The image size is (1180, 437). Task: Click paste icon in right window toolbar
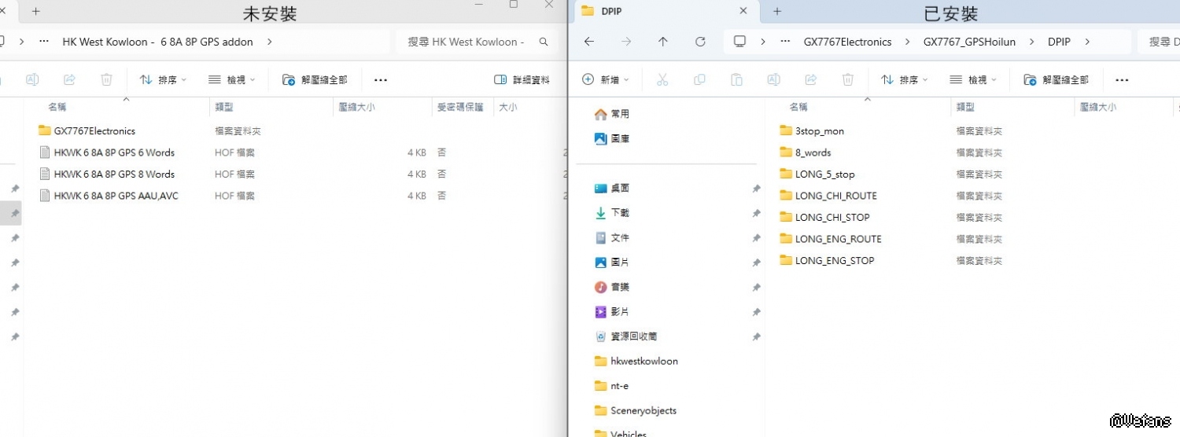click(x=736, y=79)
